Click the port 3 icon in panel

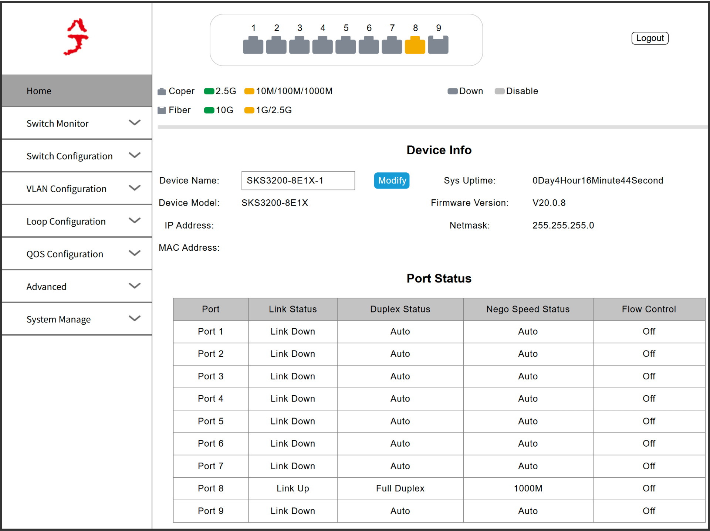pyautogui.click(x=299, y=45)
